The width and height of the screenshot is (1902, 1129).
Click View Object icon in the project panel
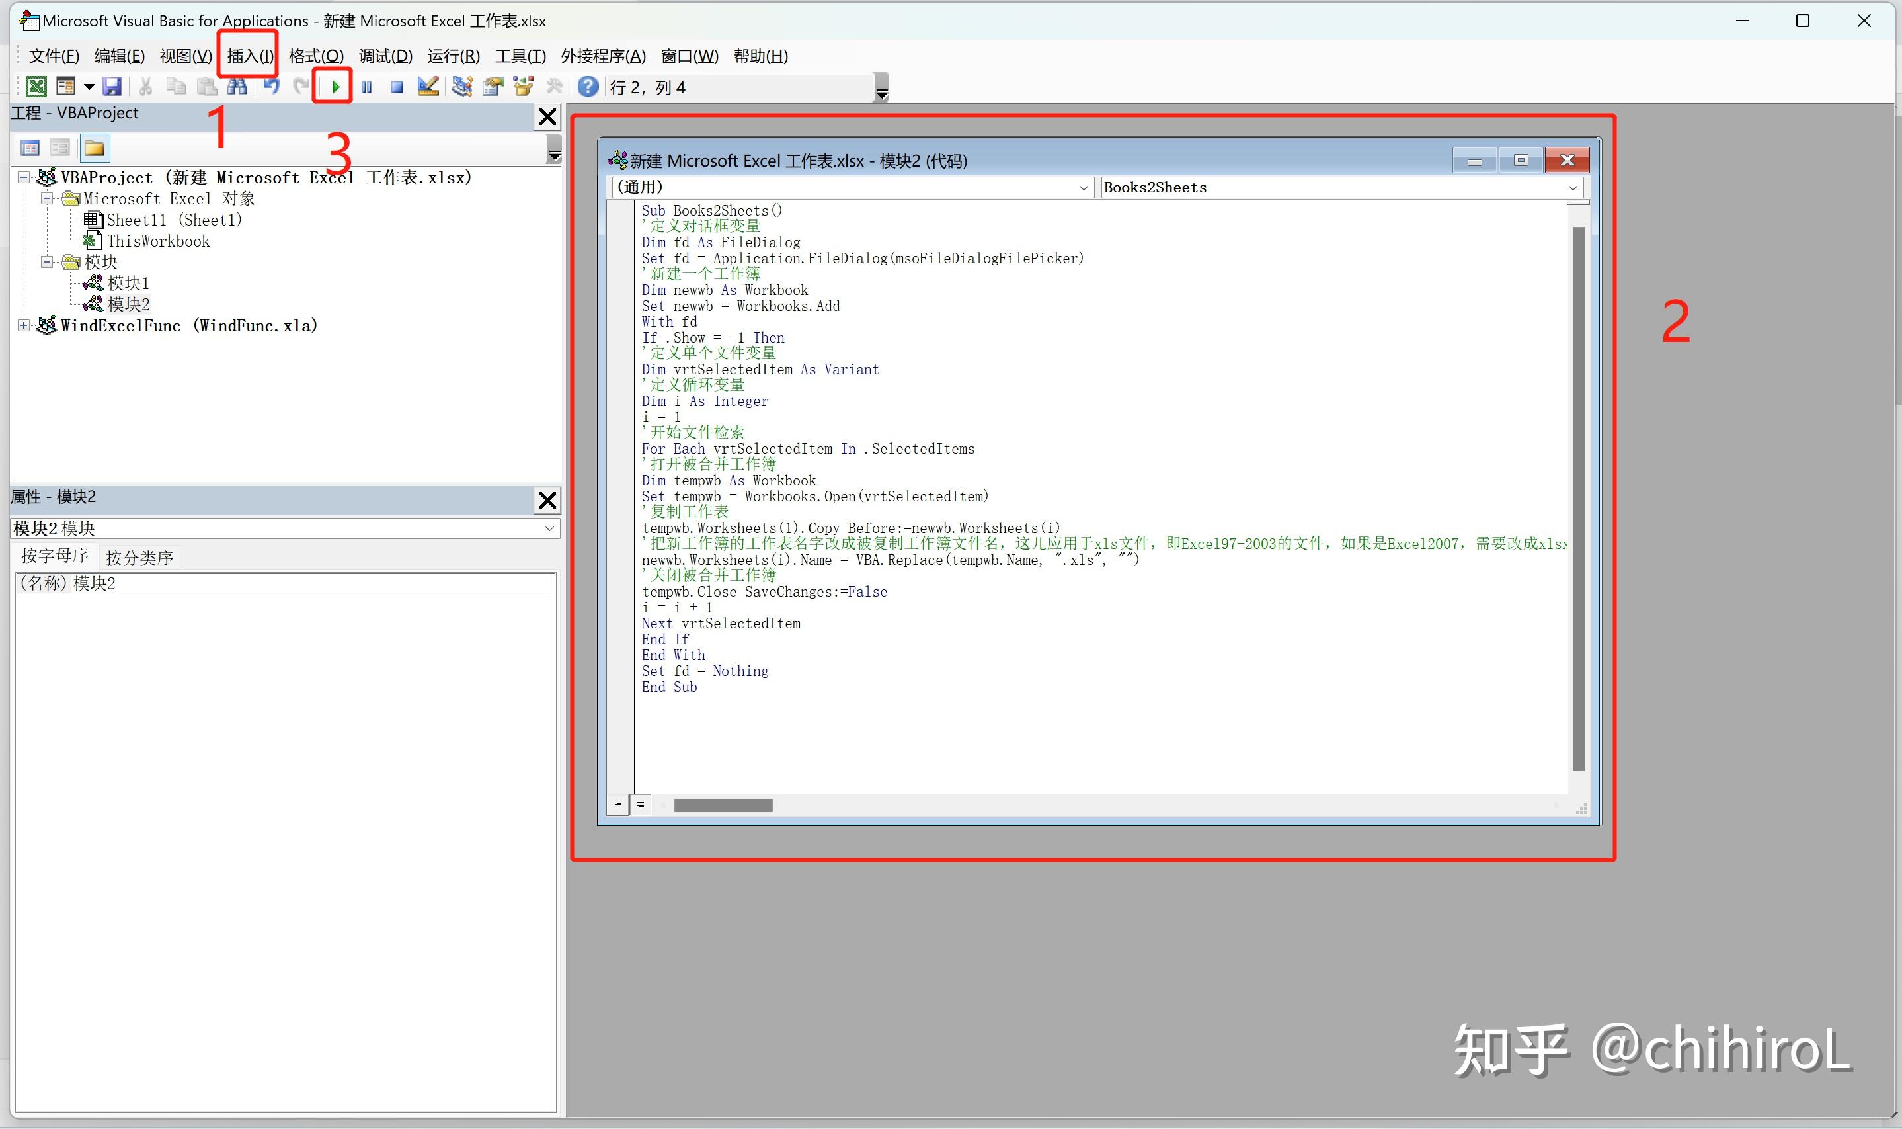pos(60,147)
